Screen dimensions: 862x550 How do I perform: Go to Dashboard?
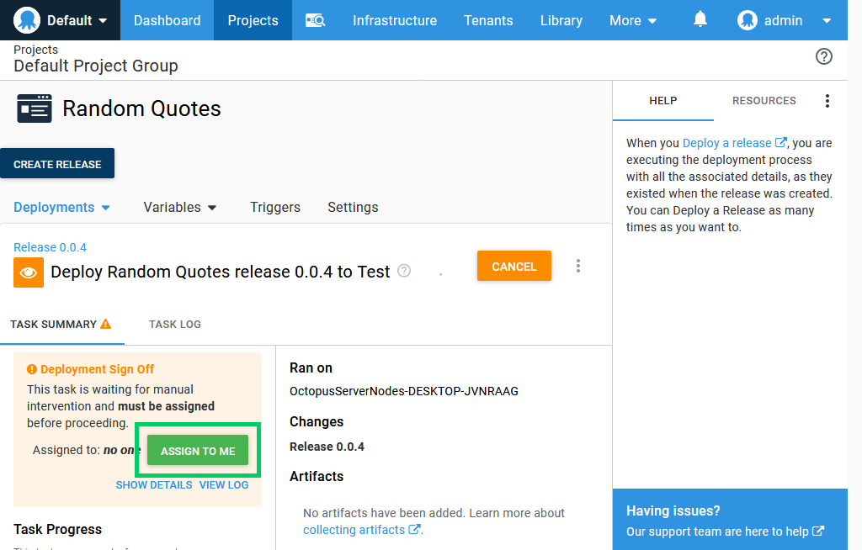tap(168, 20)
